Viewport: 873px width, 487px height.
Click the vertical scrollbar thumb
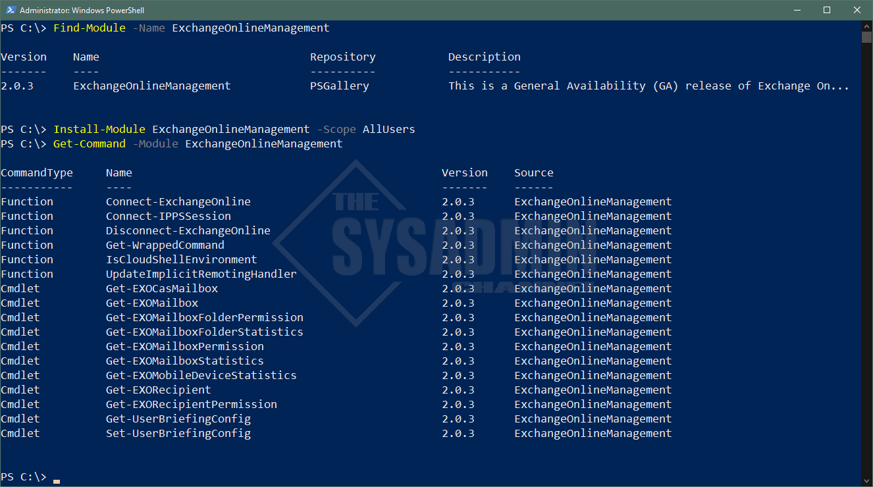coord(866,37)
